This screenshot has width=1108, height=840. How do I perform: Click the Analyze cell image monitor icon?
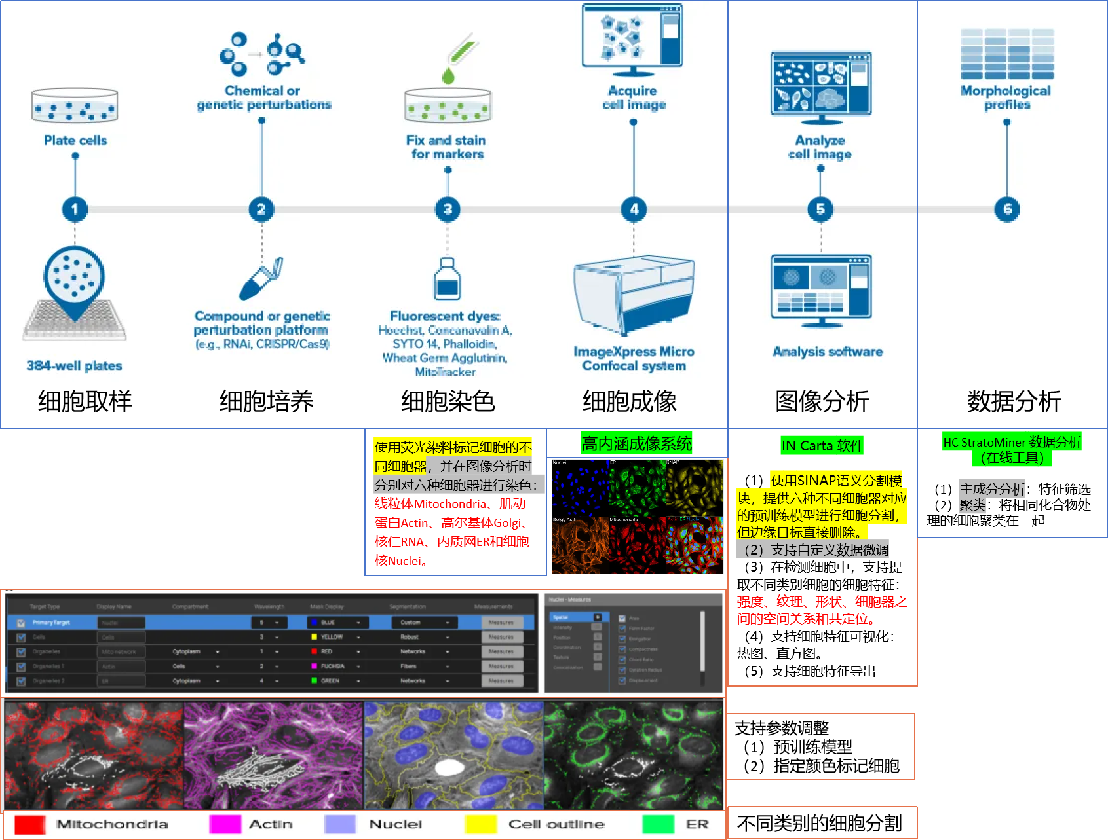tap(821, 88)
